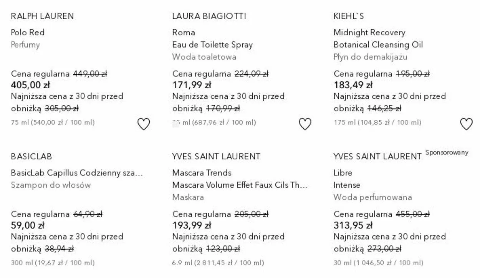This screenshot has height=278, width=480.
Task: Select the Botanical Cleansing Oil text
Action: 378,45
